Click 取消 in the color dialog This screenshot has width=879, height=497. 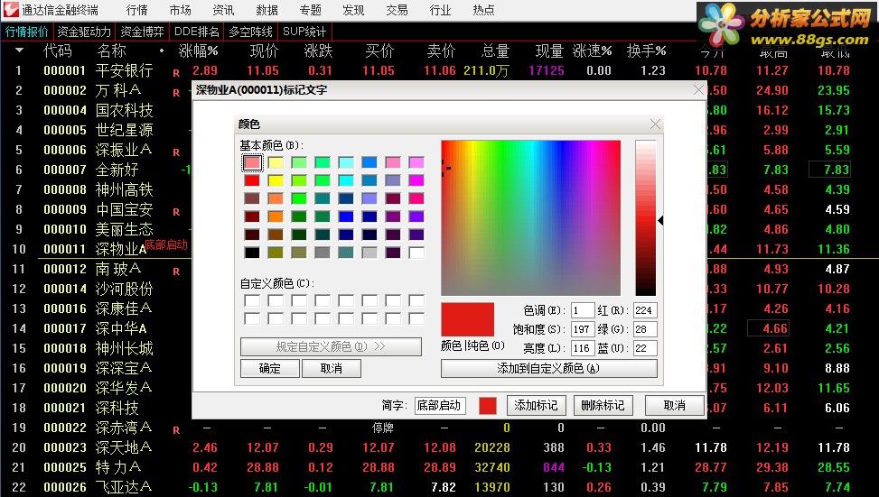click(332, 368)
